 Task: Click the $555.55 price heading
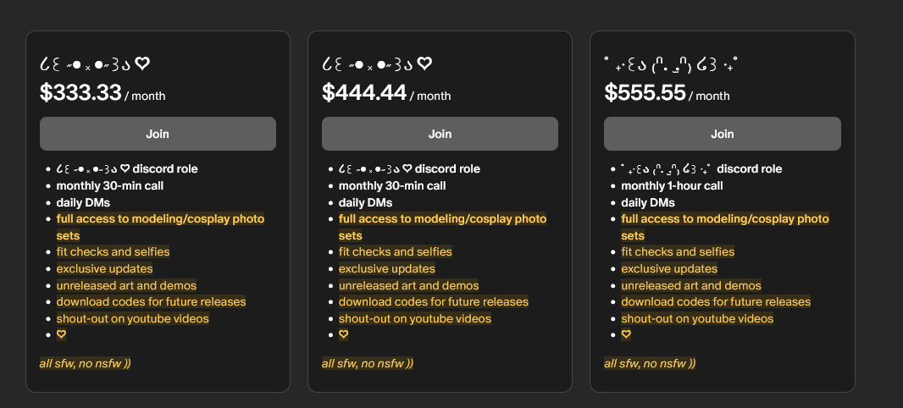pos(645,92)
